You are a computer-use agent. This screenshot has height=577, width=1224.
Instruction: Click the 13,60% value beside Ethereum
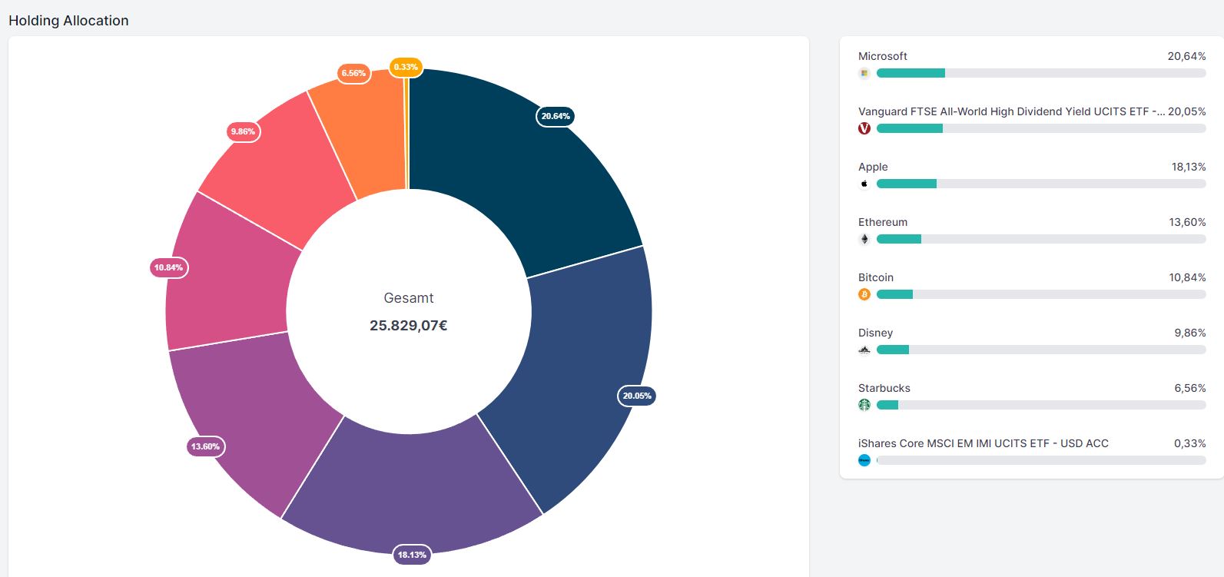1188,222
